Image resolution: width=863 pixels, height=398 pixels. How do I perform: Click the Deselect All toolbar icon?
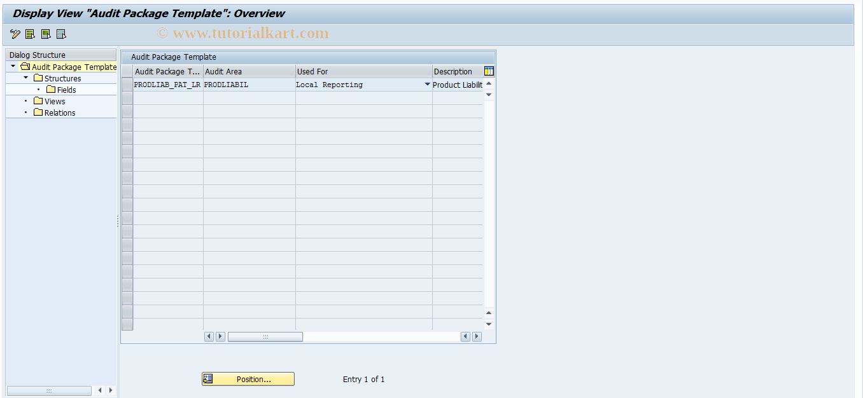pos(61,34)
